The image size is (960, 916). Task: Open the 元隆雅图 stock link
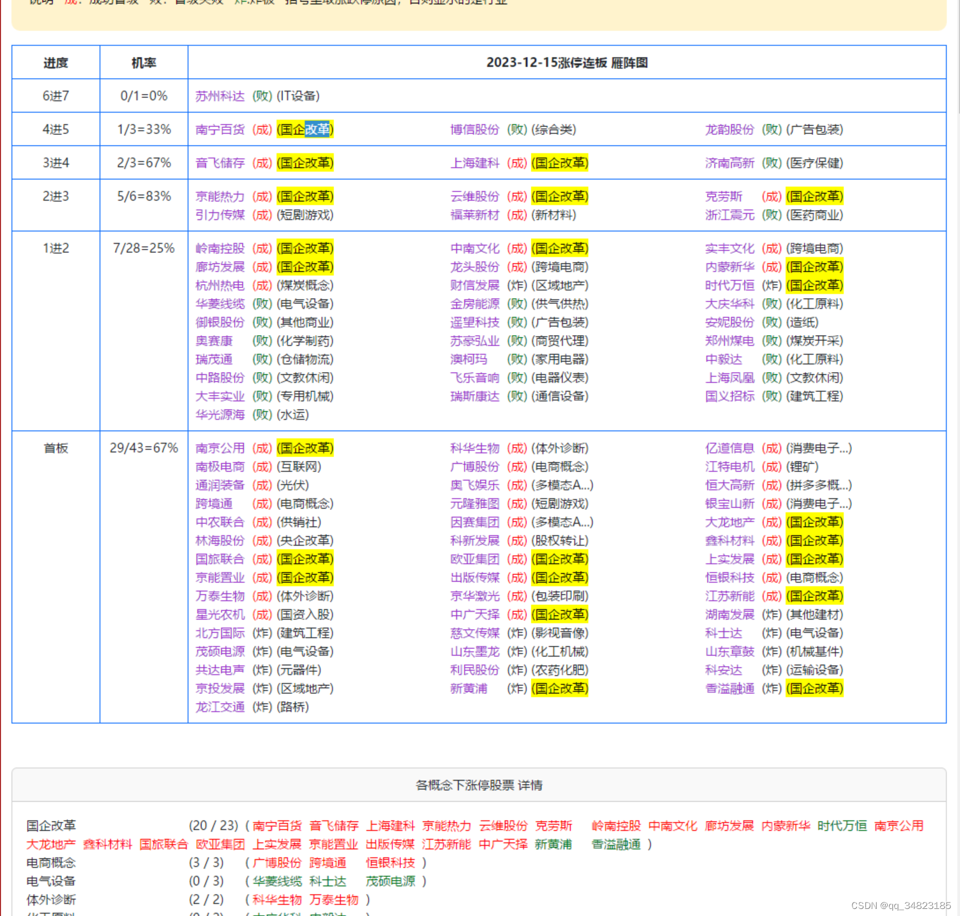(474, 503)
